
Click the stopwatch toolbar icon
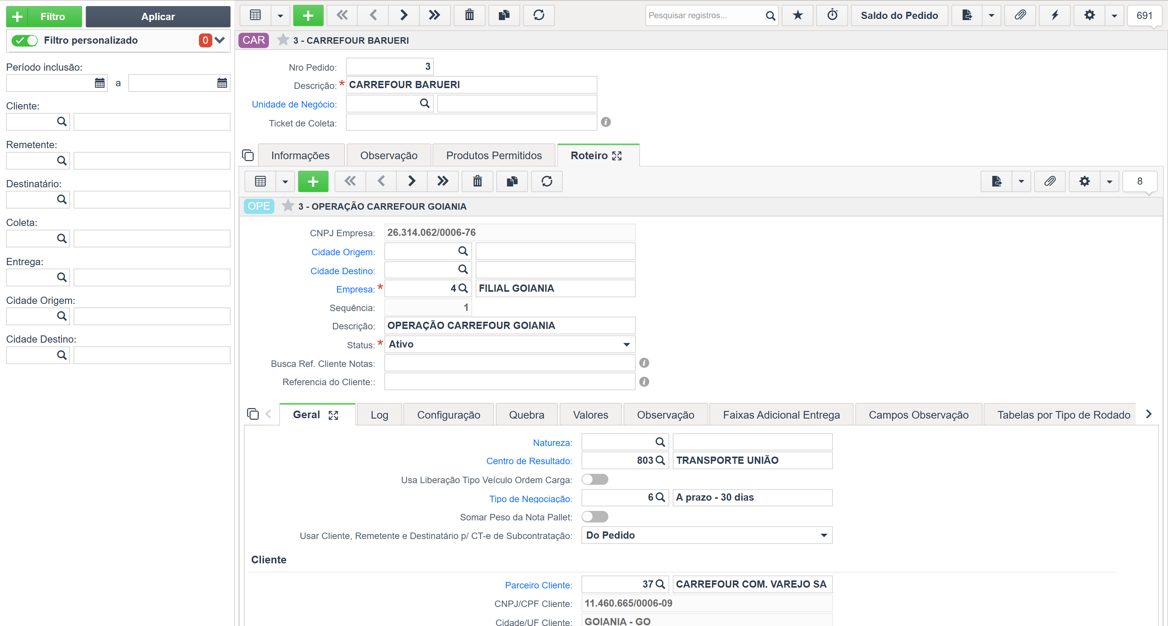833,16
